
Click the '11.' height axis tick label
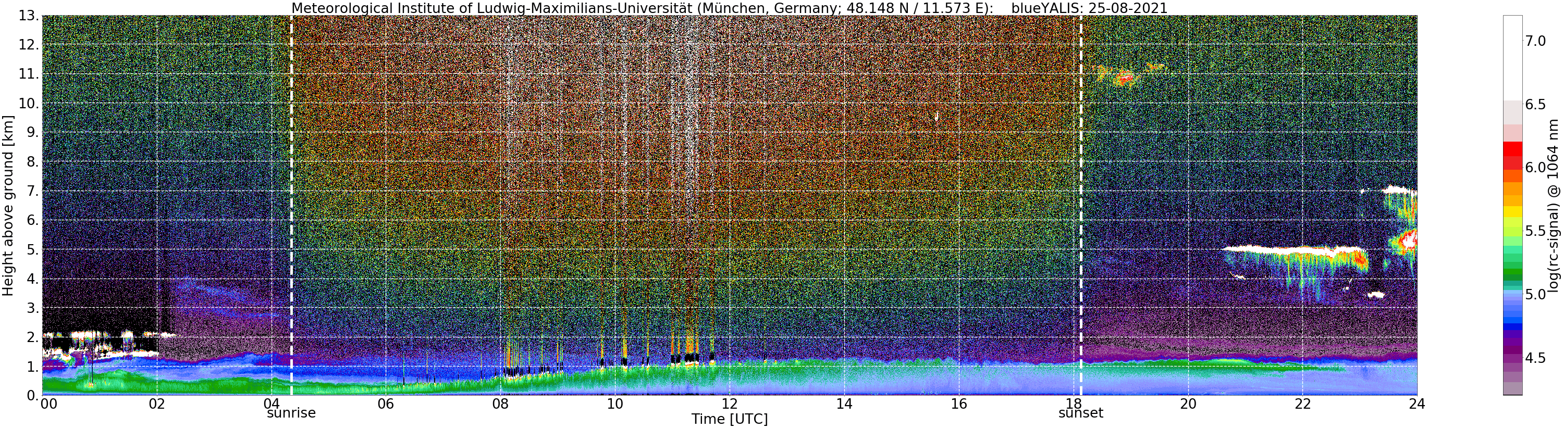[x=28, y=74]
